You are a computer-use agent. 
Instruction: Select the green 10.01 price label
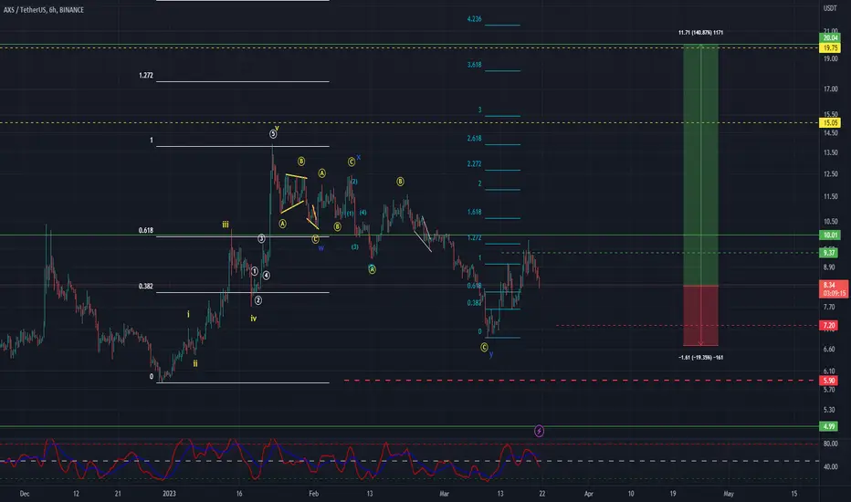830,235
